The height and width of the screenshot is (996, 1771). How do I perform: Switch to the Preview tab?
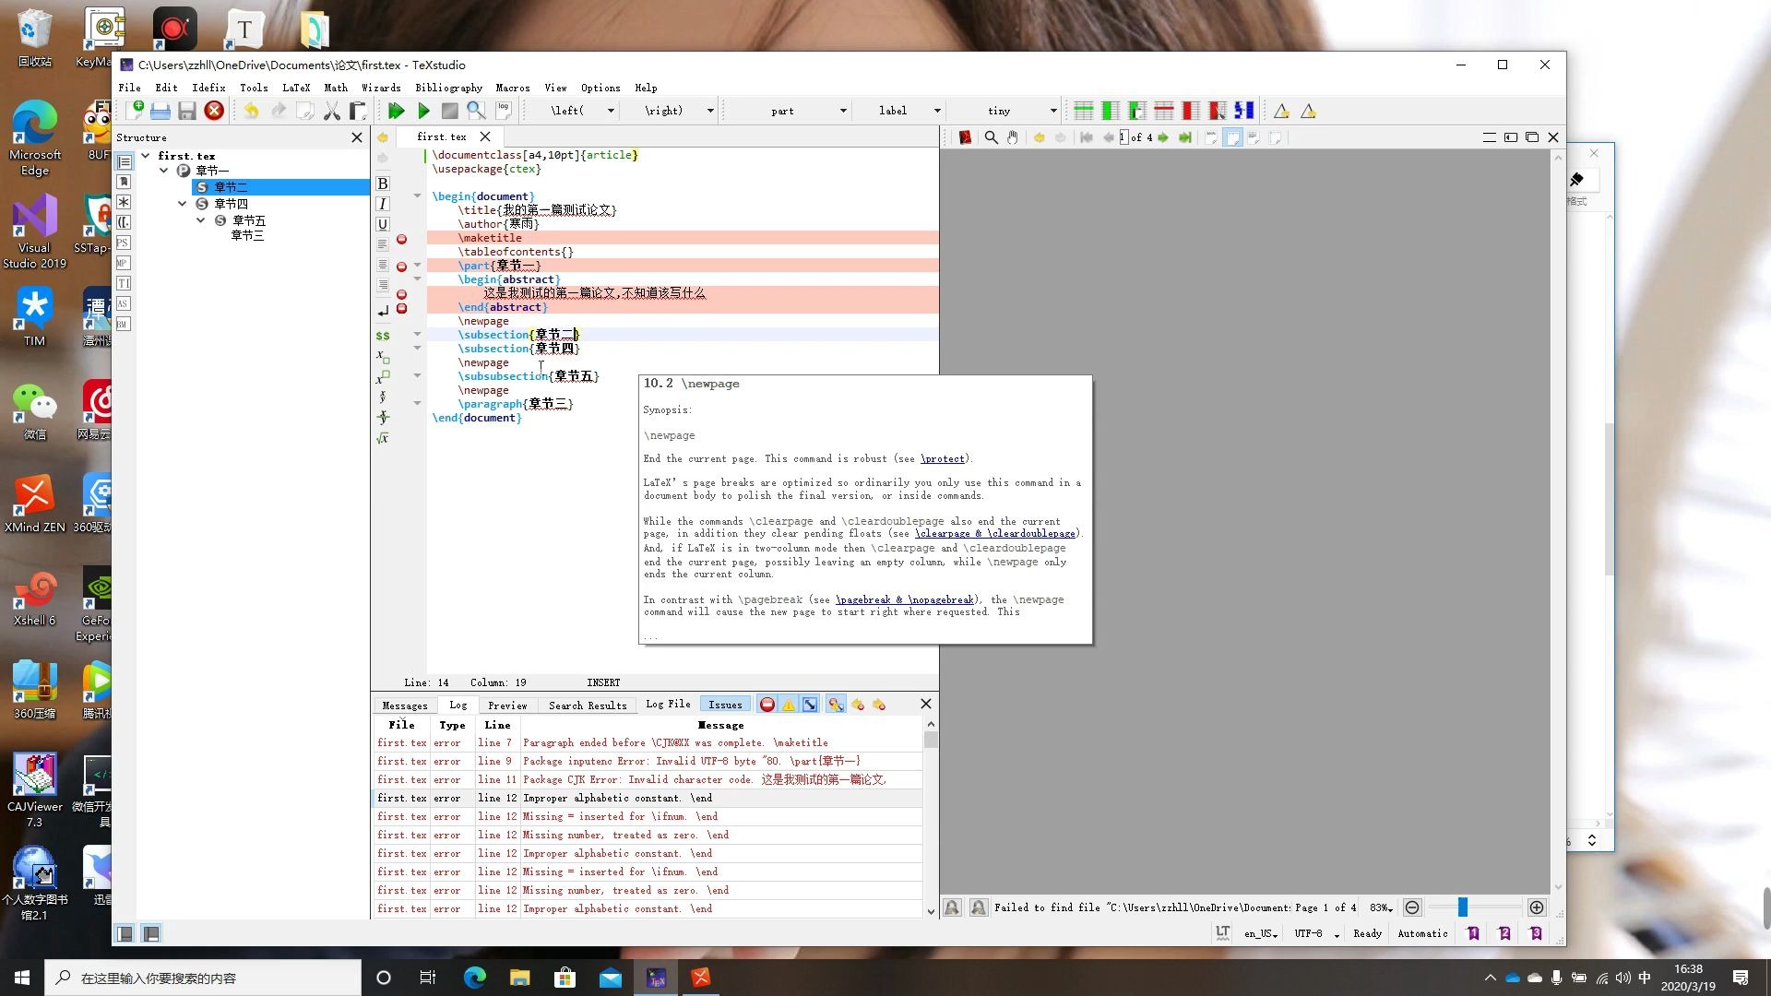point(506,705)
